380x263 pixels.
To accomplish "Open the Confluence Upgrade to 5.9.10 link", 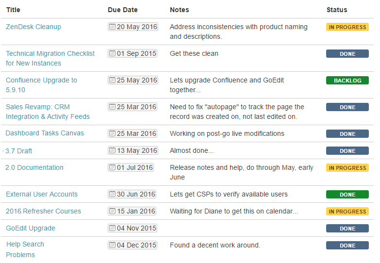I will tap(41, 85).
